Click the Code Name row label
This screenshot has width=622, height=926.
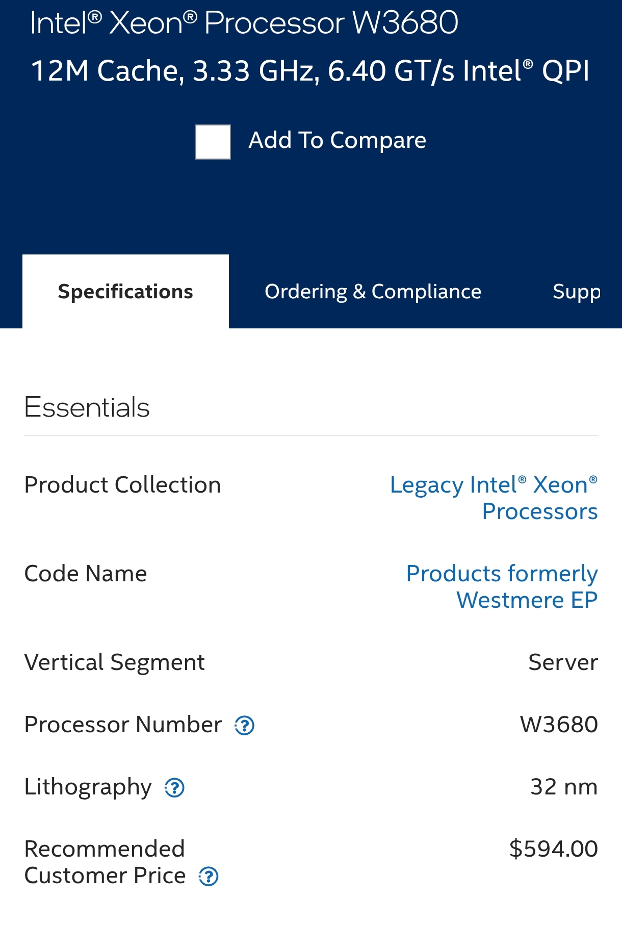click(86, 574)
